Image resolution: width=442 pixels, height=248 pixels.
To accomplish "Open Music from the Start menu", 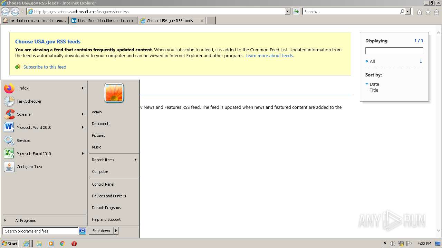I will (96, 147).
